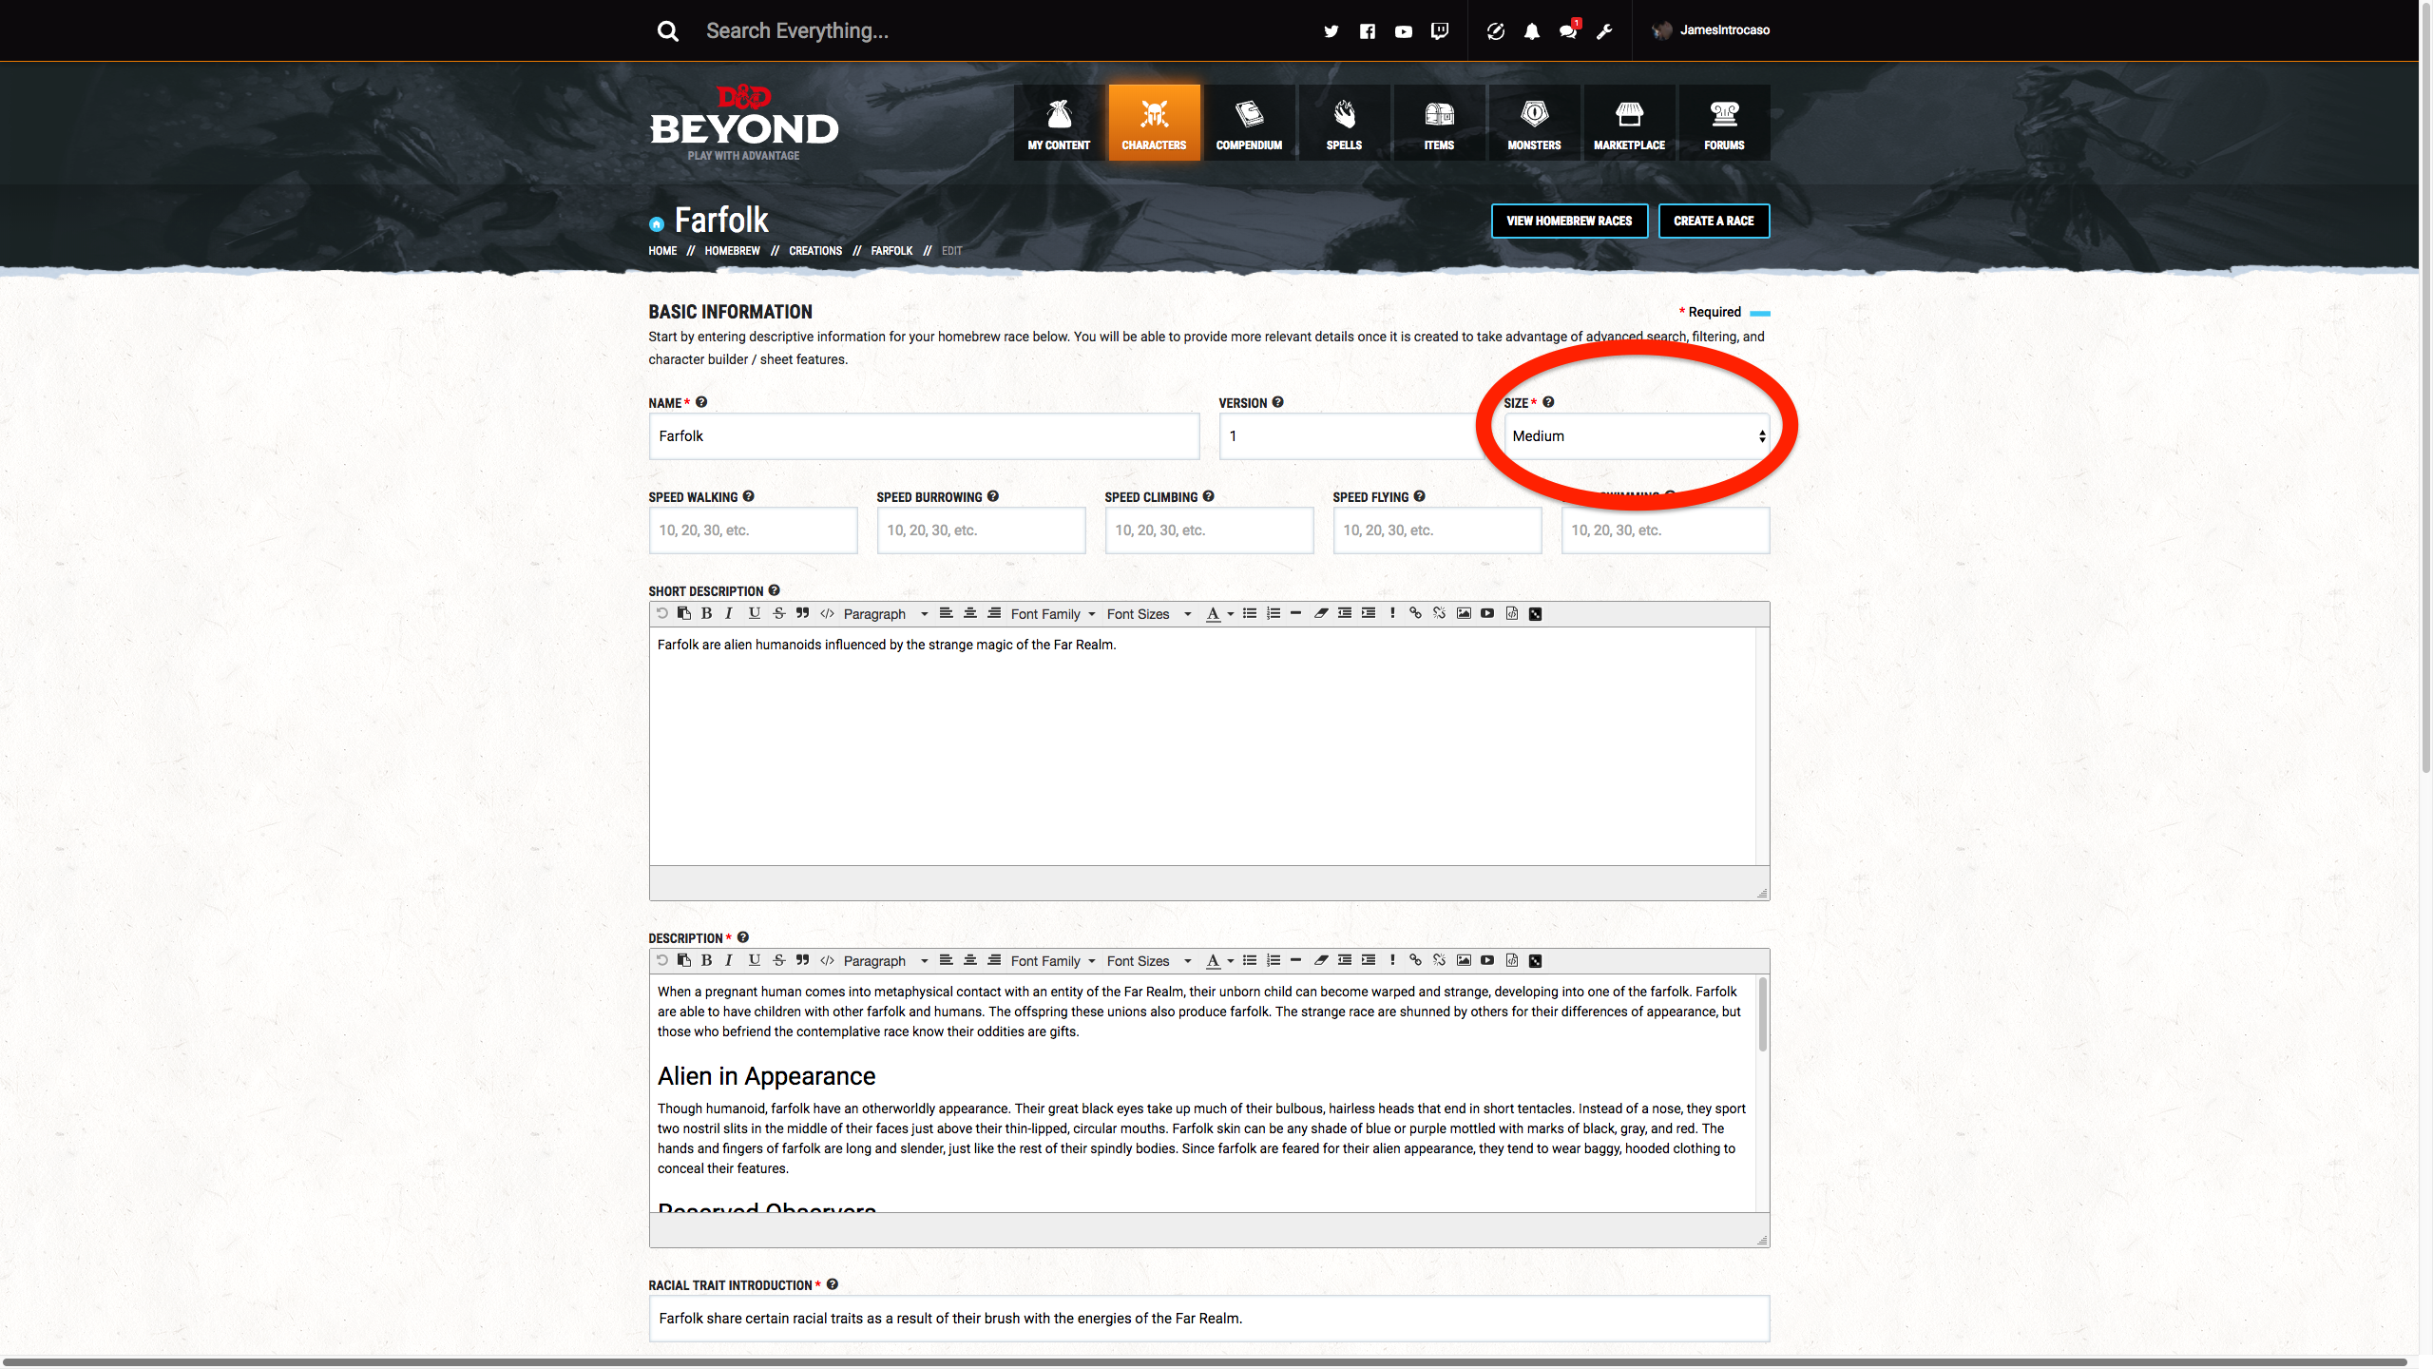The width and height of the screenshot is (2433, 1369).
Task: Toggle bold in Short Description editor
Action: [706, 613]
